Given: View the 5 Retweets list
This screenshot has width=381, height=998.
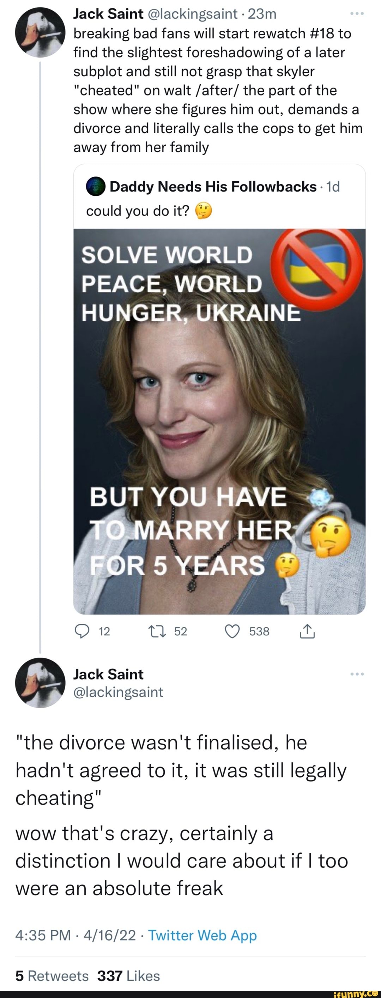Looking at the screenshot, I should (52, 975).
